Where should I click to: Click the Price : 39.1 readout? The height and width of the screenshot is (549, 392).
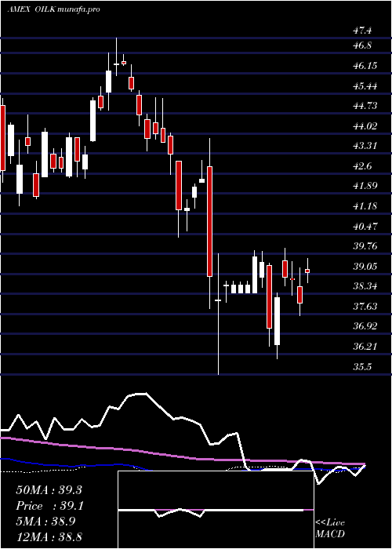pos(49,506)
